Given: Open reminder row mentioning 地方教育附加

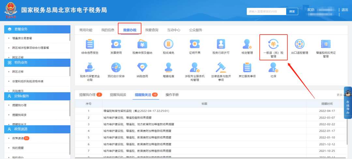Looking at the screenshot, I should point(212,124).
